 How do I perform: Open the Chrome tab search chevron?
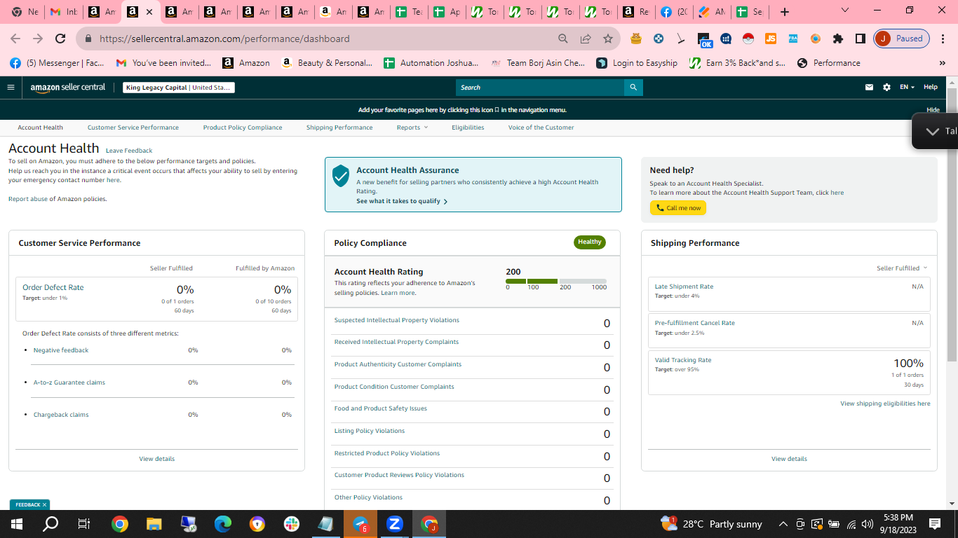pos(845,11)
